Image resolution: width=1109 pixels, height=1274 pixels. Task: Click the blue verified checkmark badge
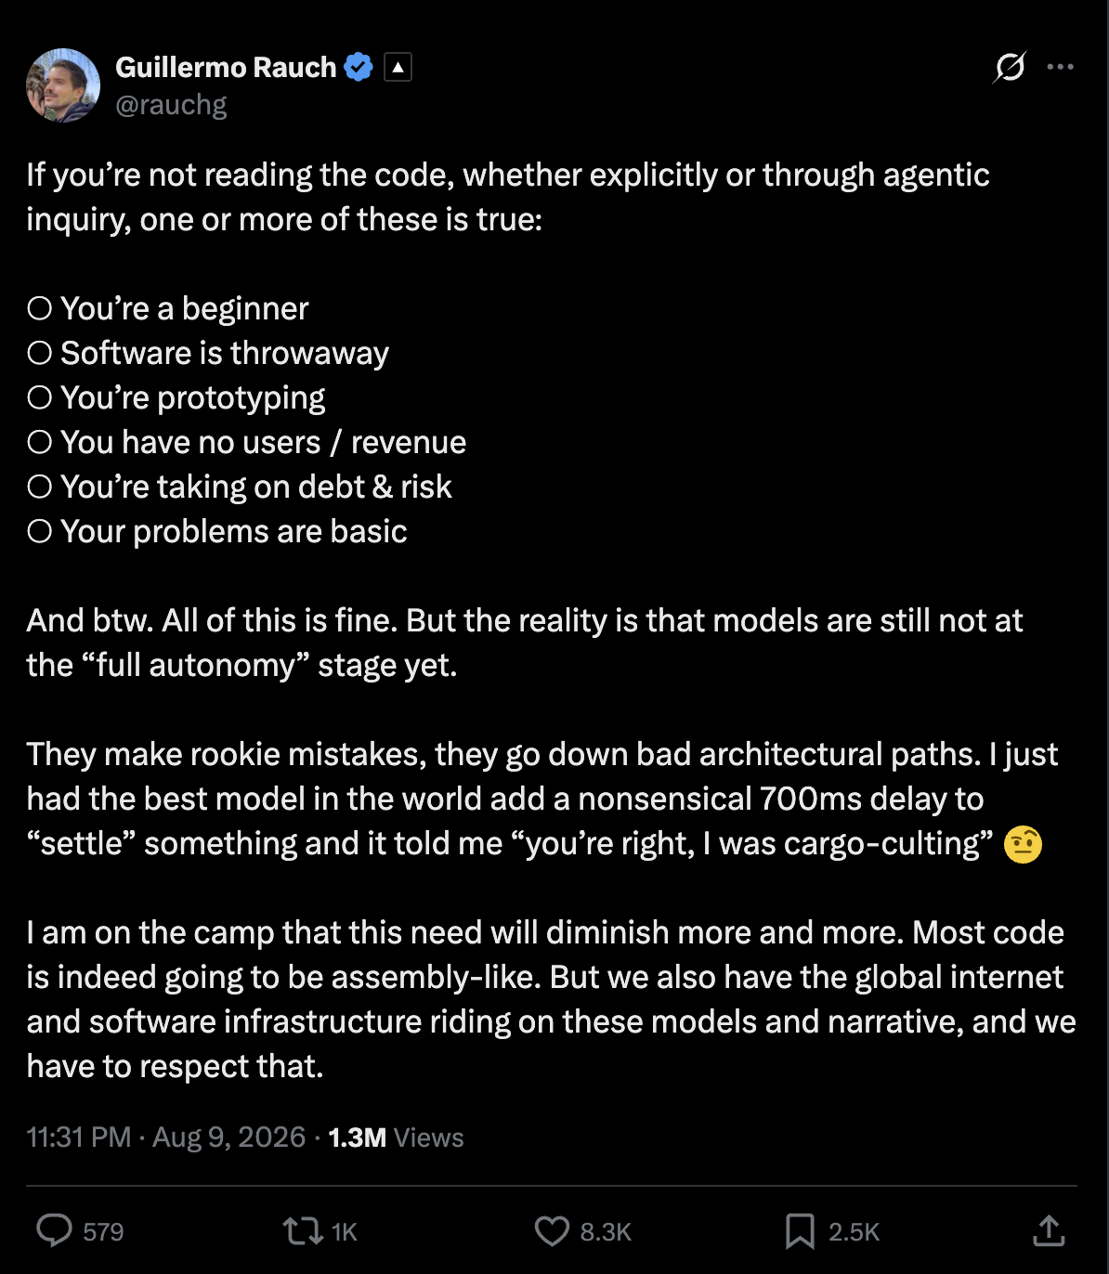pyautogui.click(x=359, y=67)
